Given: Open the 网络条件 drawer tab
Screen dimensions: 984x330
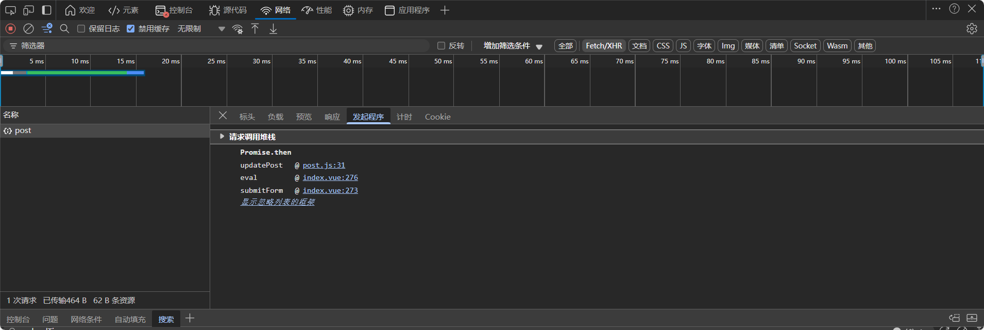Looking at the screenshot, I should point(86,319).
